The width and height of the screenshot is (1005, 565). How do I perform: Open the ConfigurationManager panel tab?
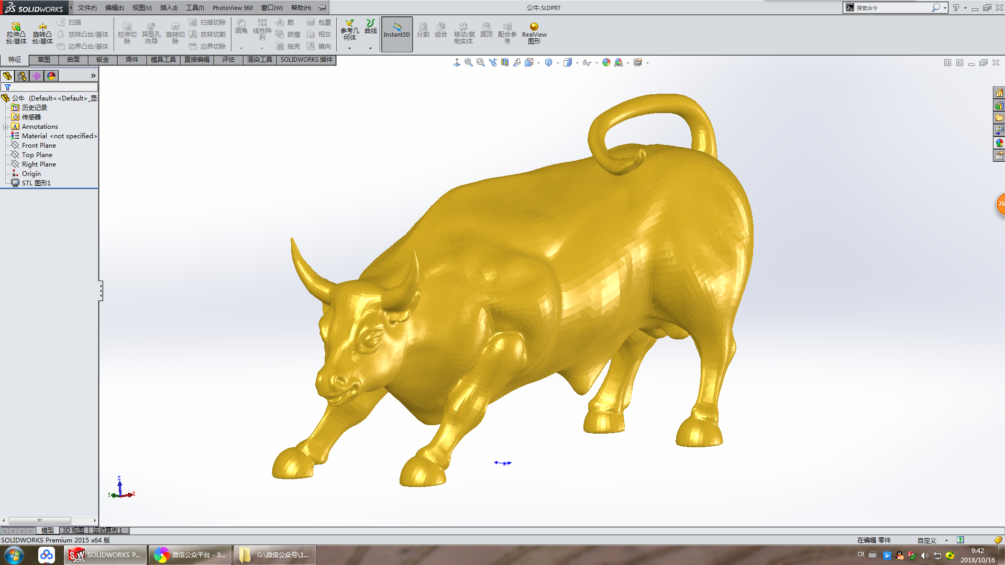(x=37, y=76)
